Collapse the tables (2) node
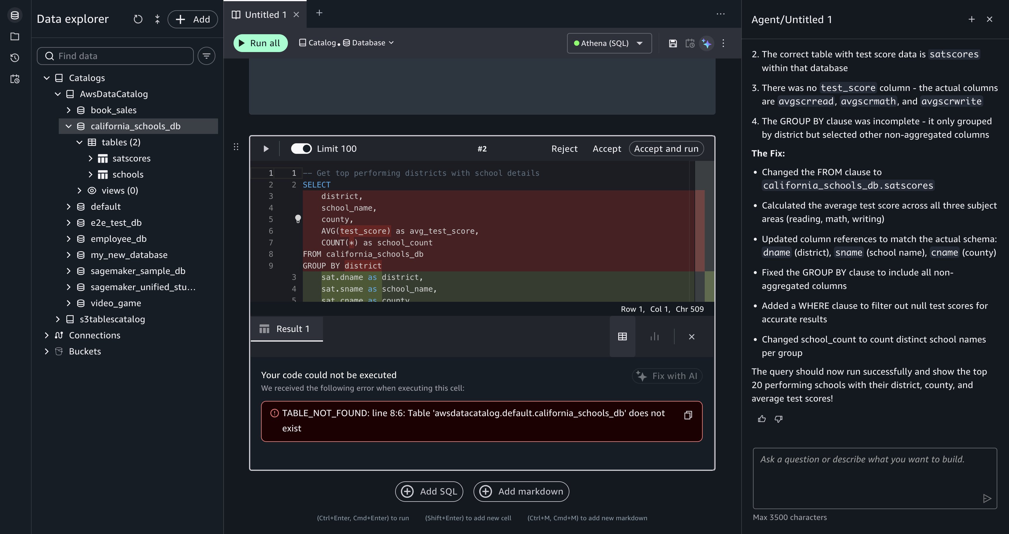 80,142
